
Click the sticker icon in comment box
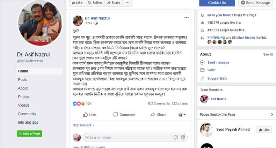[182, 137]
